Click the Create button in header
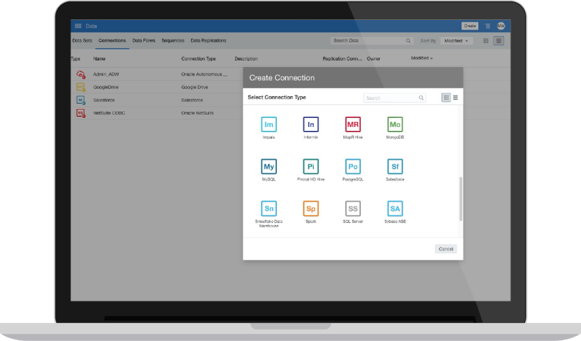The width and height of the screenshot is (581, 341). click(x=470, y=26)
